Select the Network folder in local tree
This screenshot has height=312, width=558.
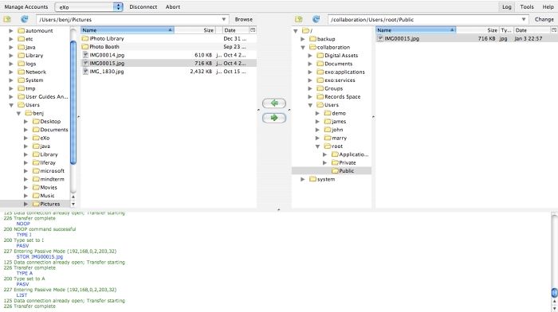32,72
